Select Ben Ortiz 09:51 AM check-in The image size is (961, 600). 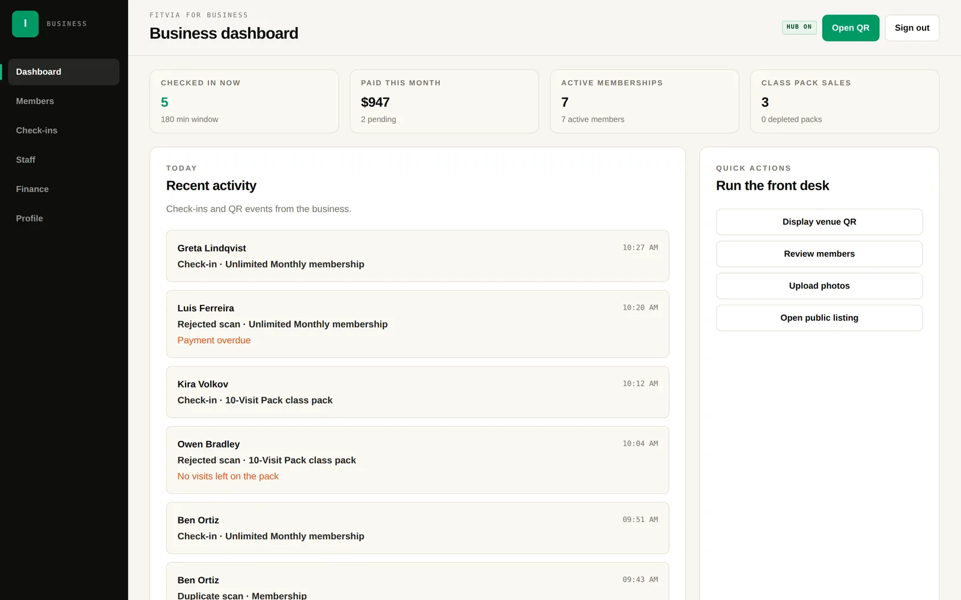pyautogui.click(x=417, y=529)
